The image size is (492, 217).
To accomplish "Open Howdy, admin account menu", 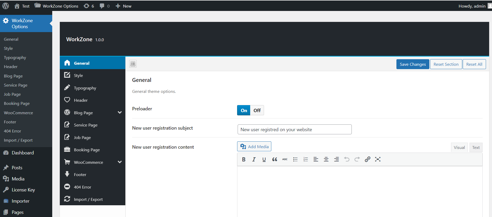I will point(475,6).
